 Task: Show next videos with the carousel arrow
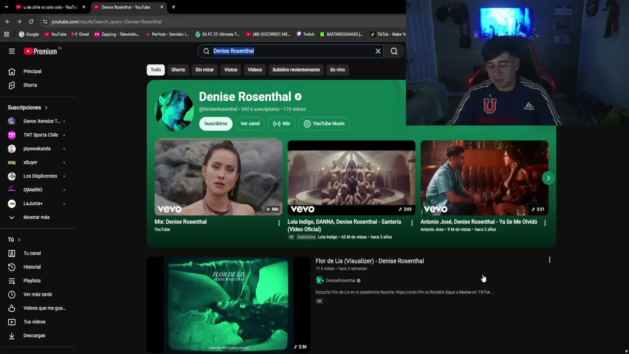(x=548, y=178)
